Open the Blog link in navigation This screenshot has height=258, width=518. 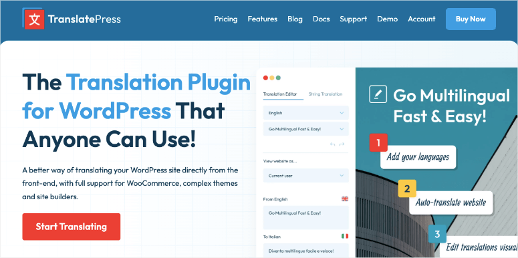coord(295,19)
